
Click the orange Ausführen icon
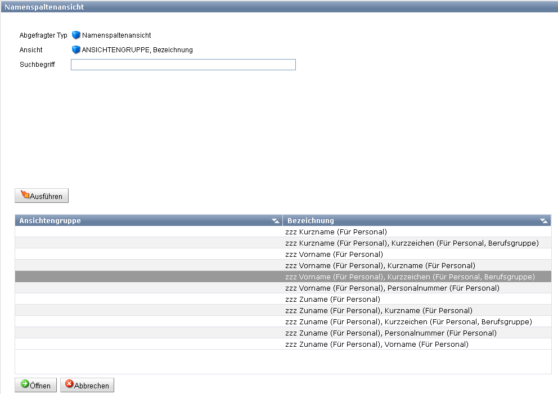click(x=25, y=196)
